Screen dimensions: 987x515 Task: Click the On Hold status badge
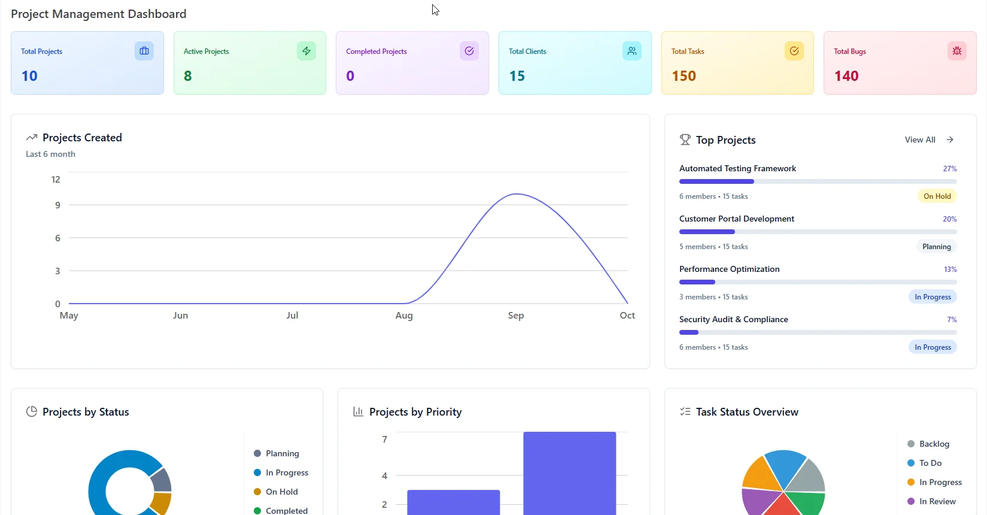[937, 196]
